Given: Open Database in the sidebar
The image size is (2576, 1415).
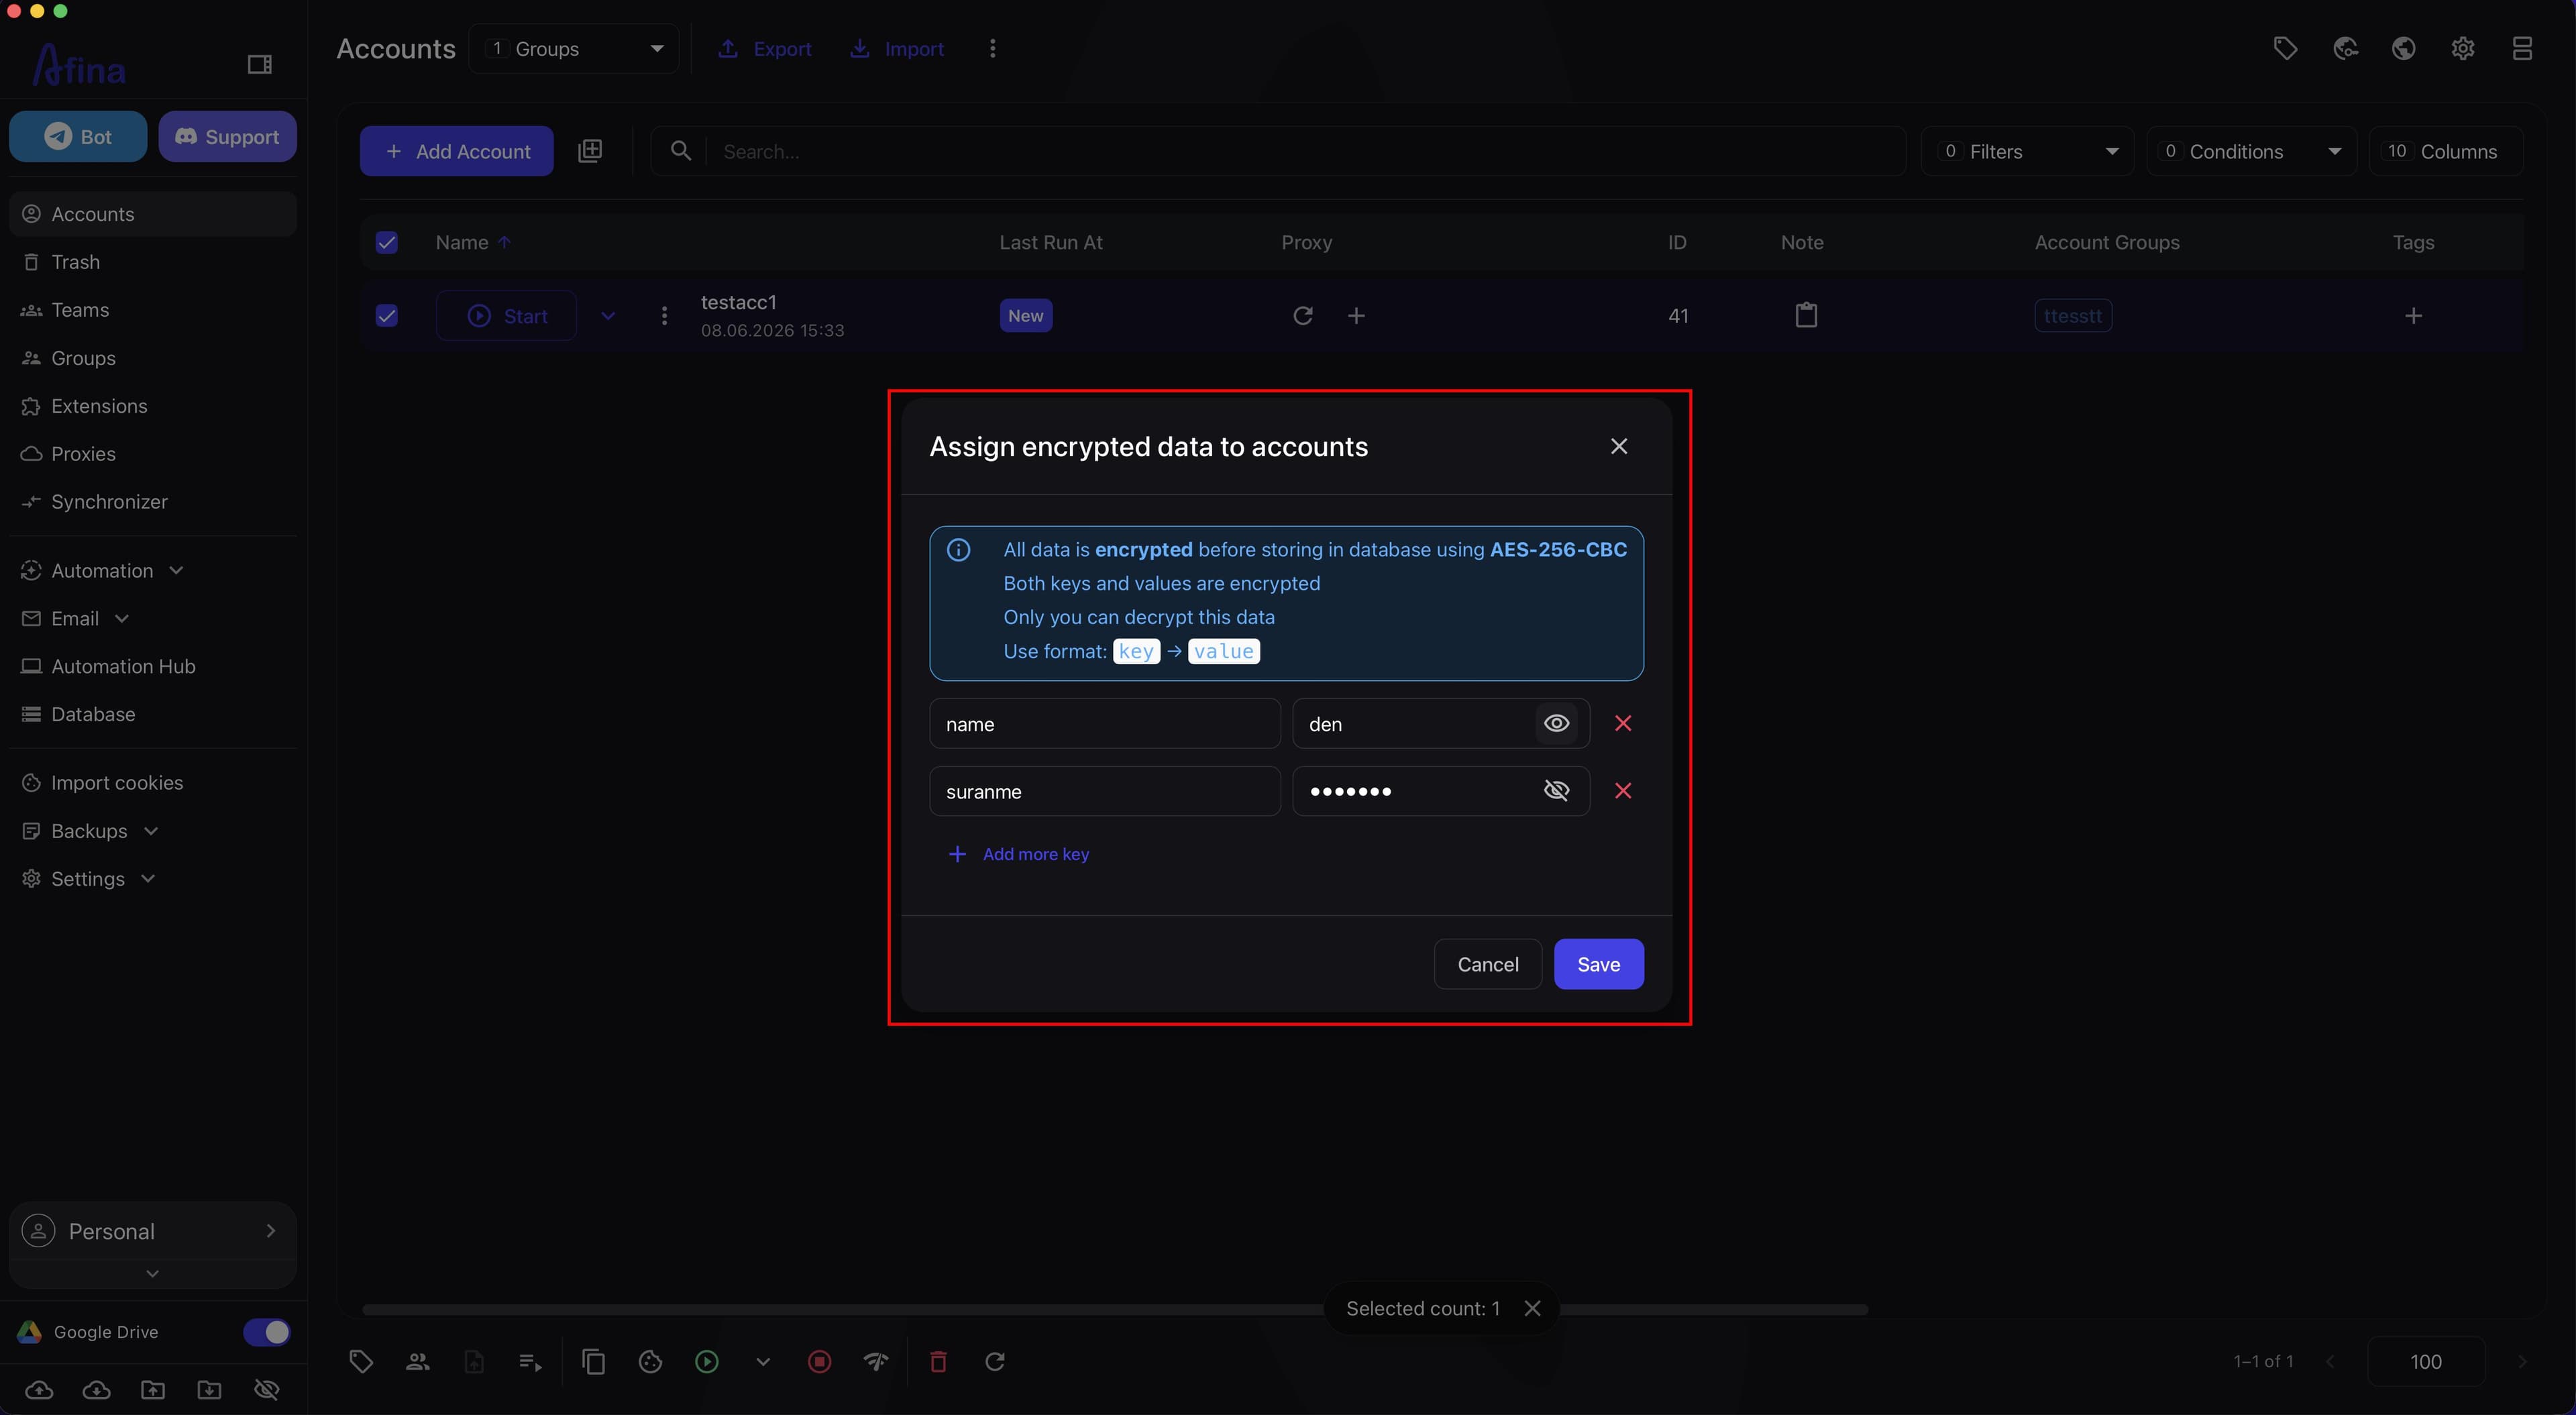Looking at the screenshot, I should pos(152,715).
